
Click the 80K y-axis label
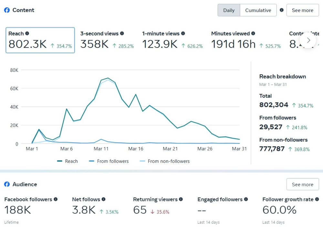tap(14, 70)
